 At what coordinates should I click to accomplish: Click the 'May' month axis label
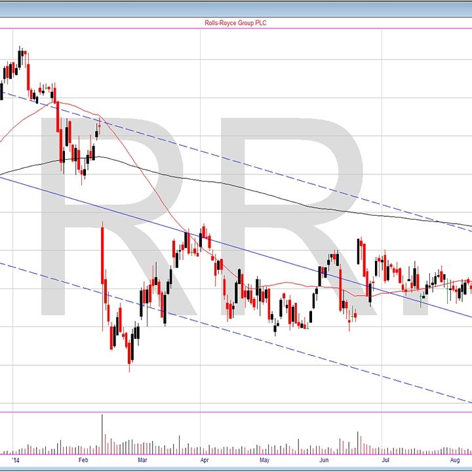tap(263, 460)
